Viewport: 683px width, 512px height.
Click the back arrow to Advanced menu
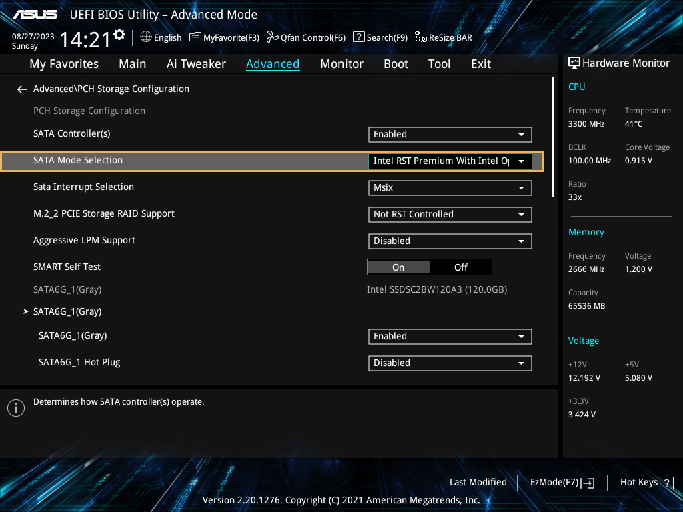tap(22, 89)
